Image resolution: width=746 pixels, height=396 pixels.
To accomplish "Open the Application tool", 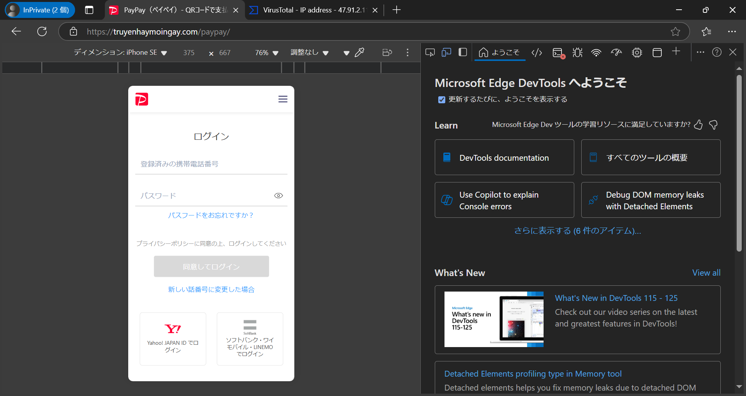I will (657, 52).
